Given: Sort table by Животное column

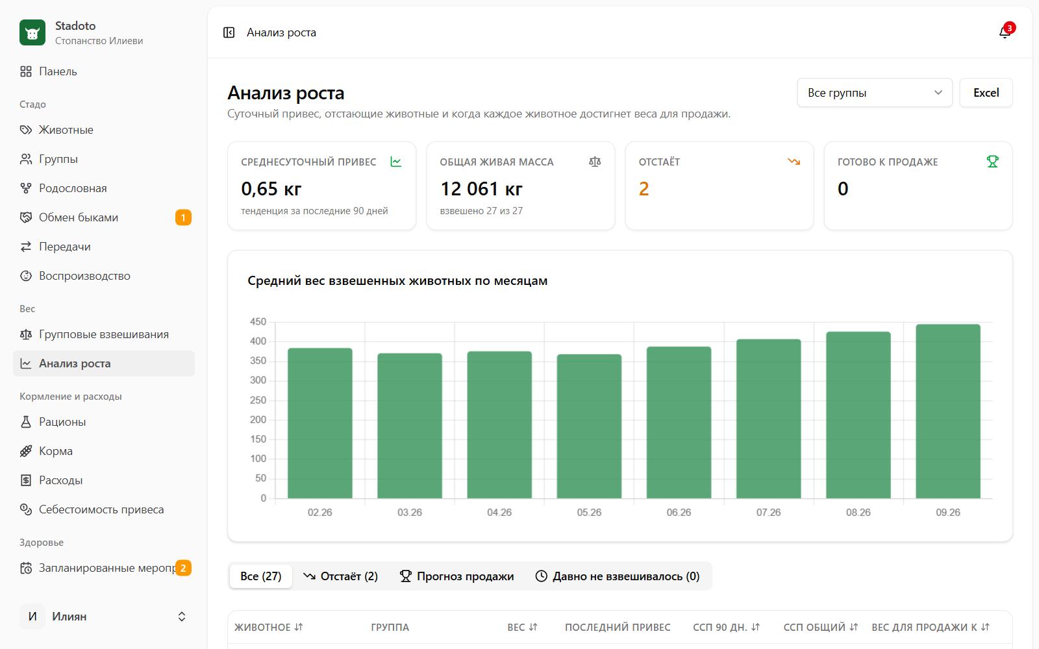Looking at the screenshot, I should click(x=268, y=627).
